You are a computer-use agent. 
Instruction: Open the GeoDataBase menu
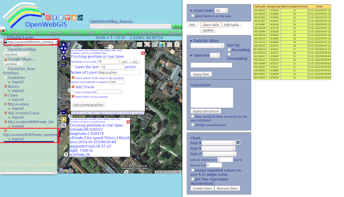point(111,32)
